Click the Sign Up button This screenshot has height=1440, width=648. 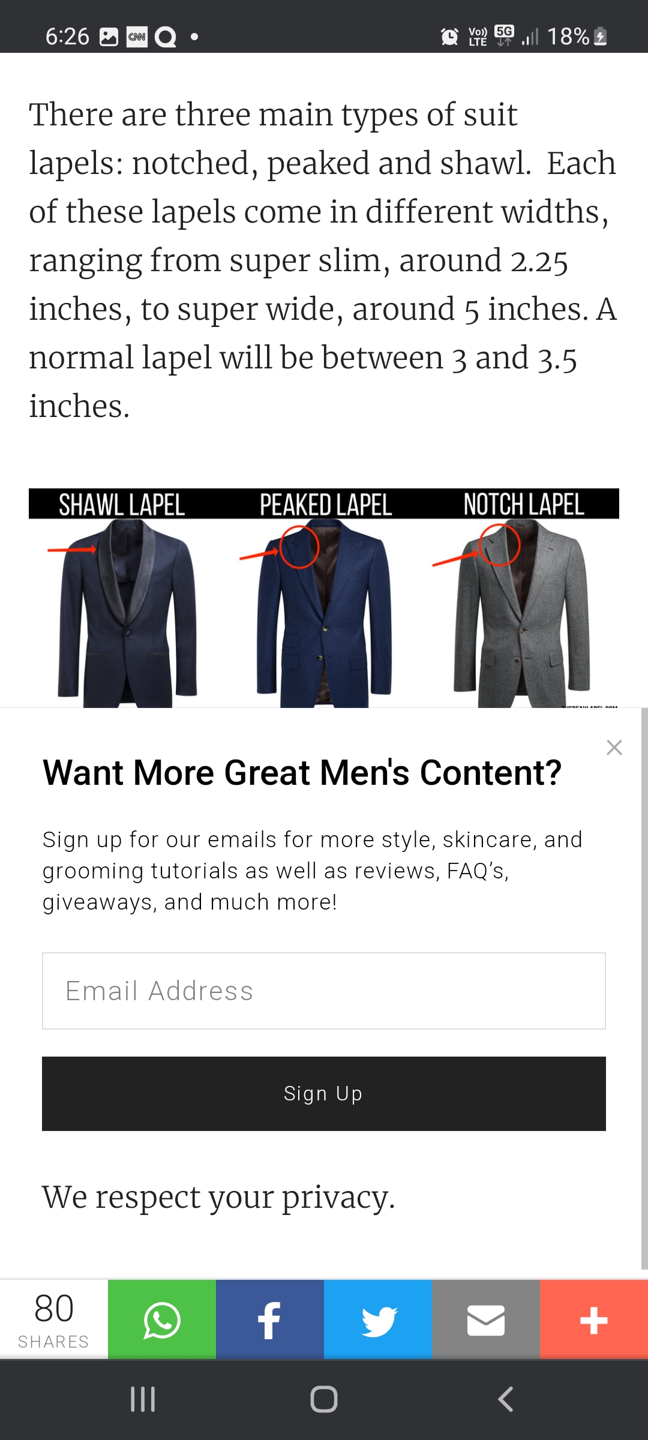[324, 1094]
